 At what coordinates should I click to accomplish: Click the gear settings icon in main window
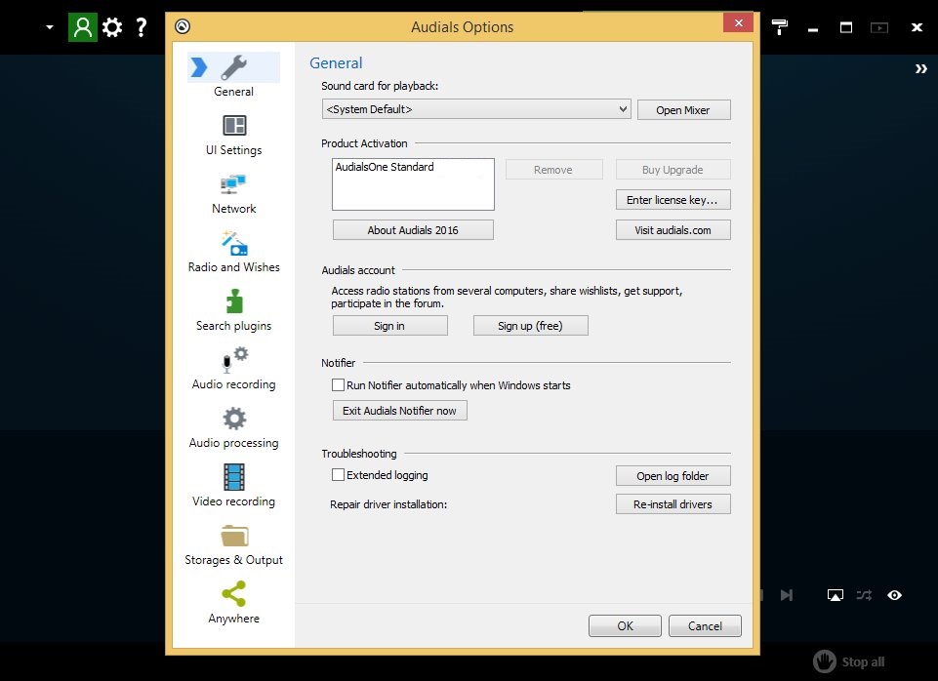(112, 27)
